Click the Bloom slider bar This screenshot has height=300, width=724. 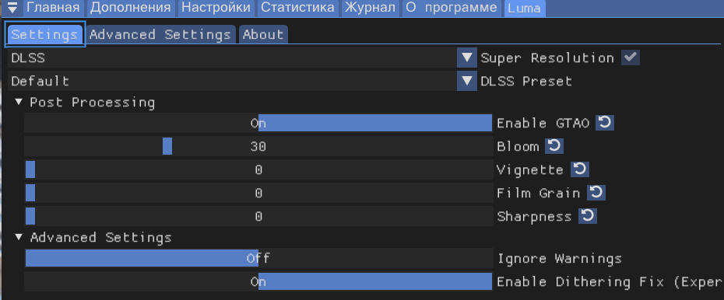click(258, 147)
